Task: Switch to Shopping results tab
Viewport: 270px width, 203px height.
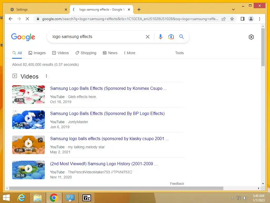Action: coord(86,53)
